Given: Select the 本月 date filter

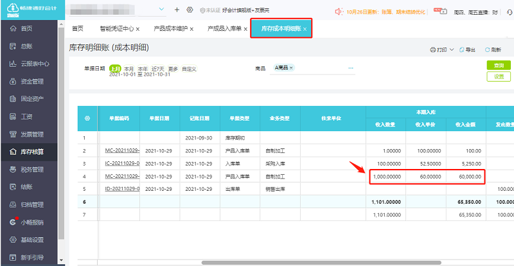Looking at the screenshot, I should [x=129, y=68].
